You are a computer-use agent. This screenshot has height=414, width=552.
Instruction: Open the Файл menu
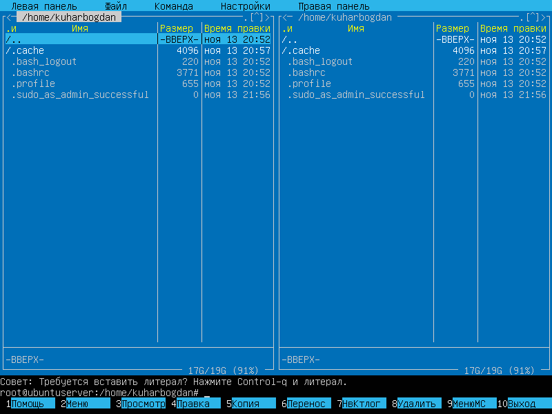point(116,6)
